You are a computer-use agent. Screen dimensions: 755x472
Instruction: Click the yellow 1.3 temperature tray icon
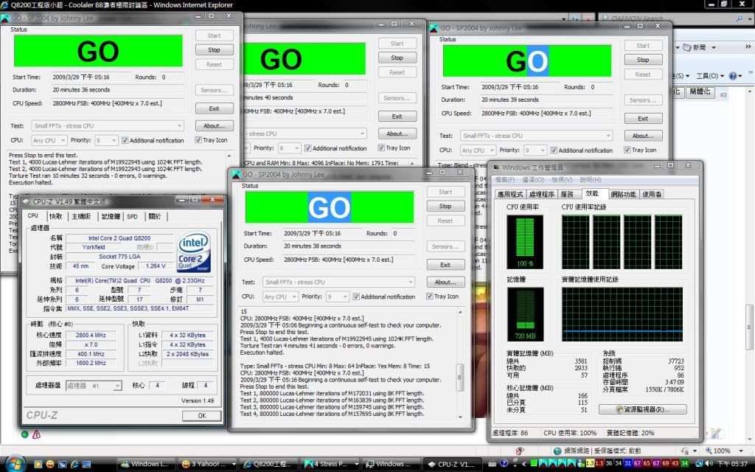590,463
